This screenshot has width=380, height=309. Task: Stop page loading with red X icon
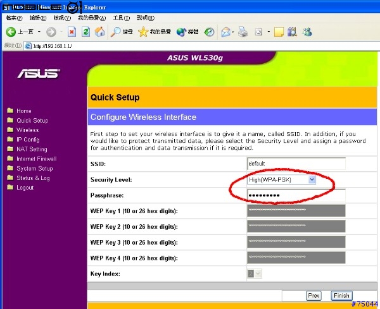(x=72, y=32)
